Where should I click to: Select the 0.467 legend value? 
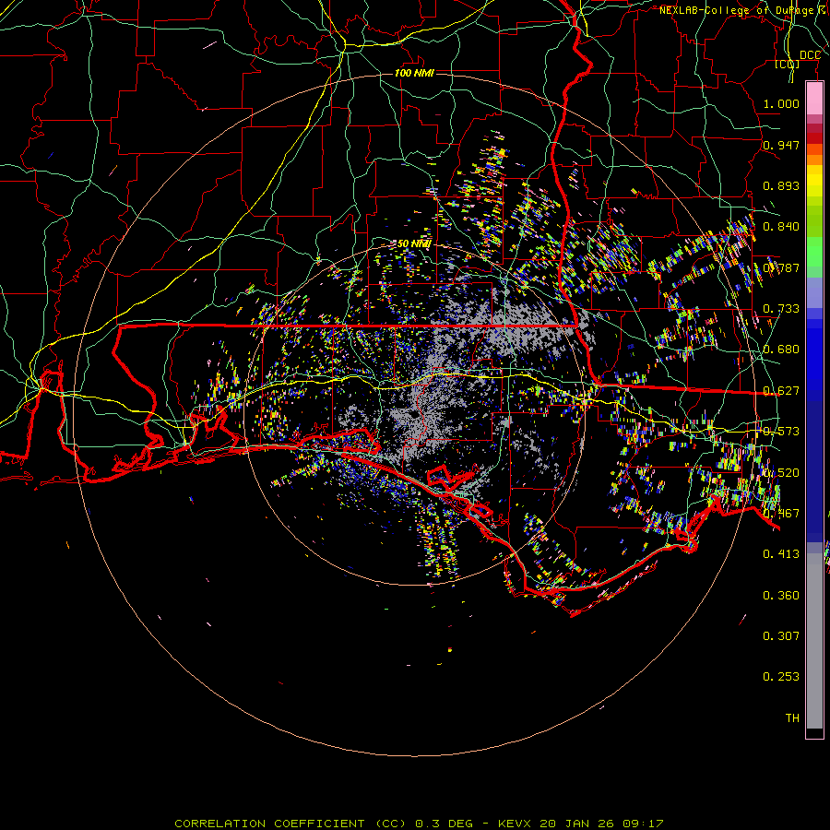pyautogui.click(x=781, y=514)
